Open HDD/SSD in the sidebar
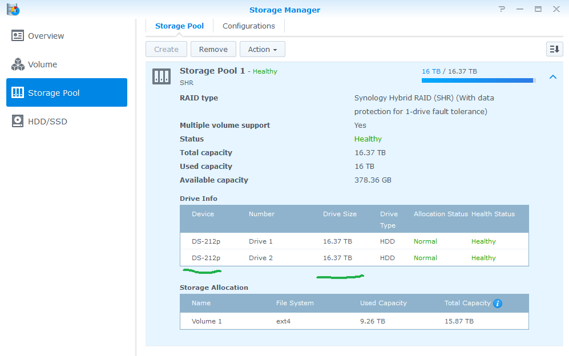The width and height of the screenshot is (569, 356). (67, 121)
